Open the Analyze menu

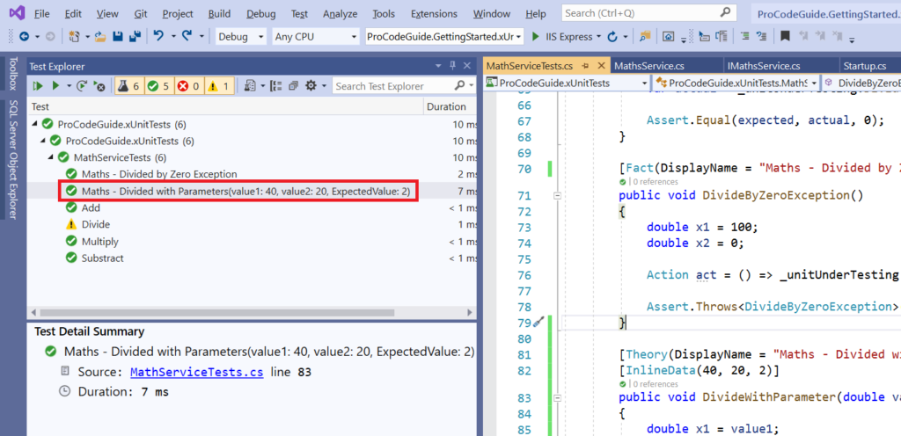coord(341,13)
